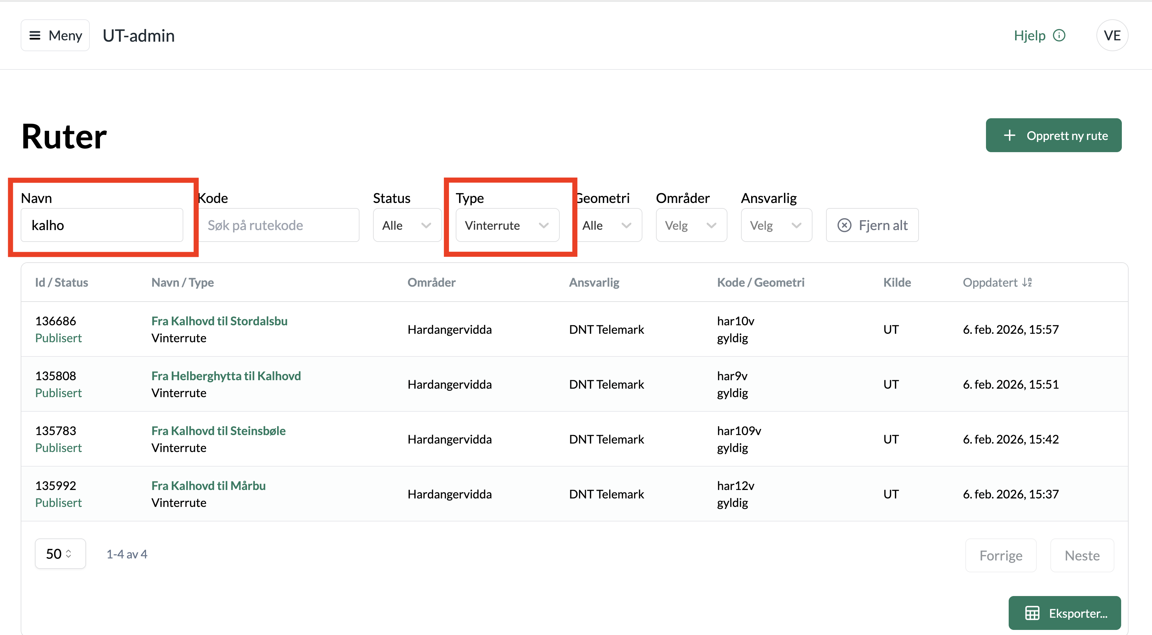Open route Fra Kalhovd til Stordalsbu

point(219,321)
